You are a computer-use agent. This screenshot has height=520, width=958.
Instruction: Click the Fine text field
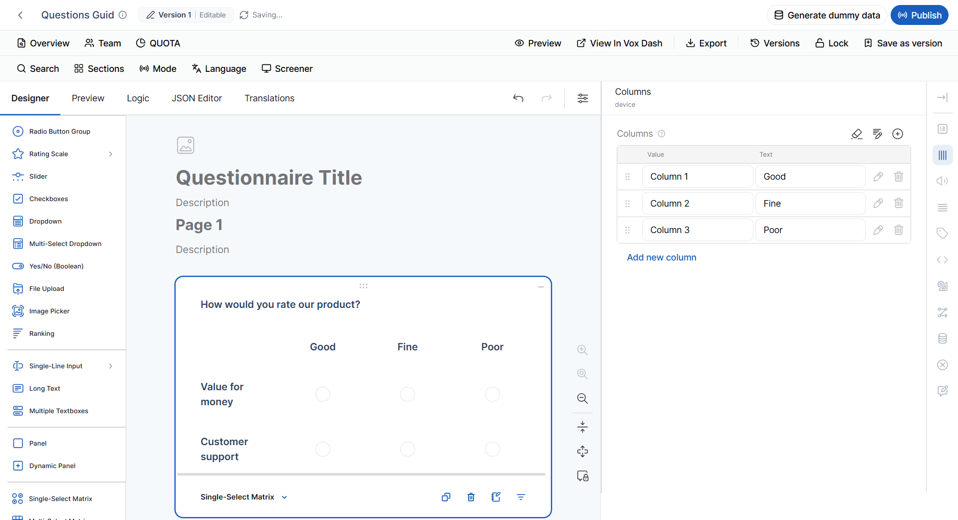810,203
